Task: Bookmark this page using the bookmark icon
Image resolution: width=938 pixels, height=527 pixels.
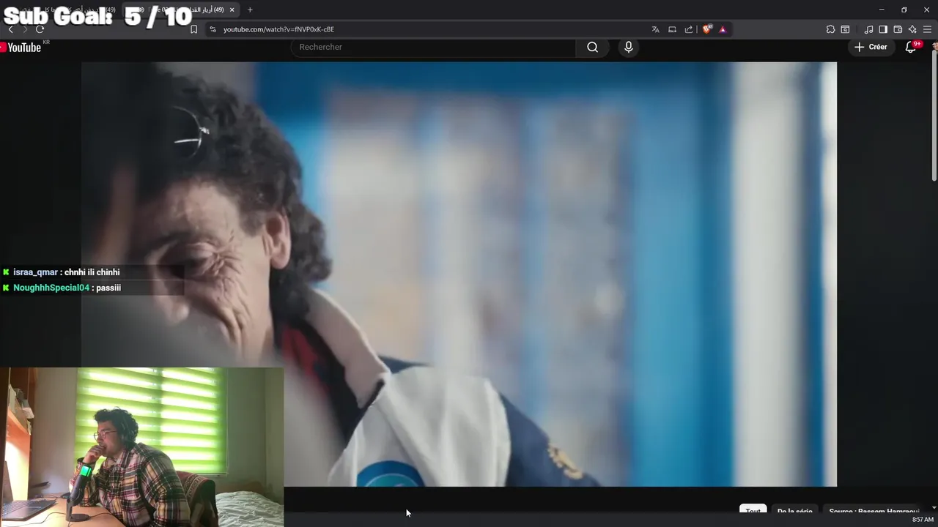Action: tap(193, 29)
